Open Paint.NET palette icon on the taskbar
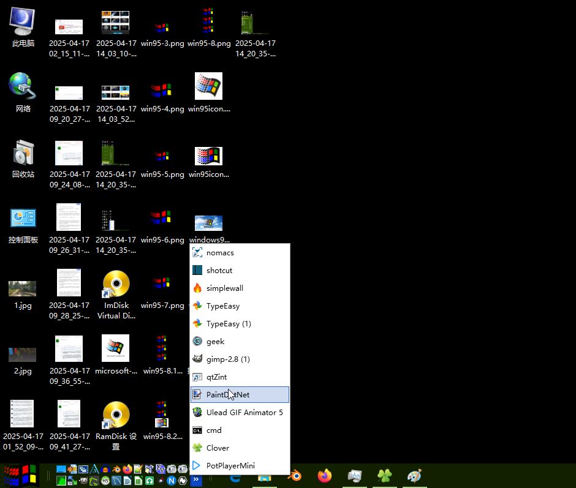 click(414, 475)
